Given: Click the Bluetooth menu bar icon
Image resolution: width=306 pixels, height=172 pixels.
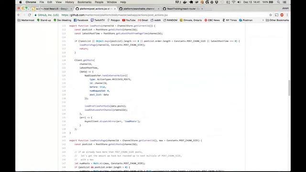Looking at the screenshot, I should tap(228, 2).
